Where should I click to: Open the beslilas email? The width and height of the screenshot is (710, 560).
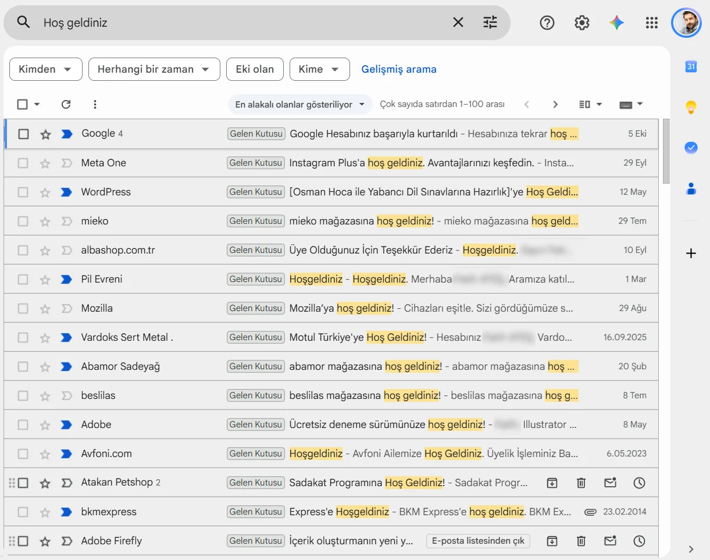(x=331, y=395)
